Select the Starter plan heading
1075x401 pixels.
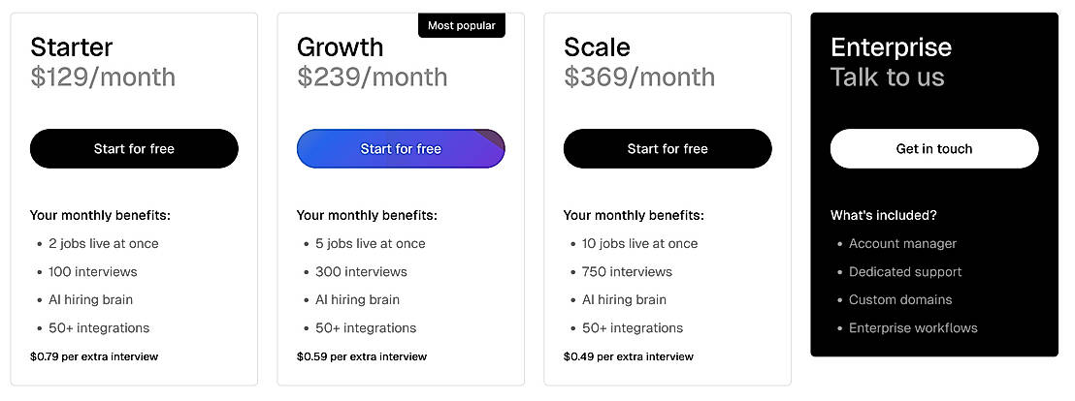click(72, 46)
